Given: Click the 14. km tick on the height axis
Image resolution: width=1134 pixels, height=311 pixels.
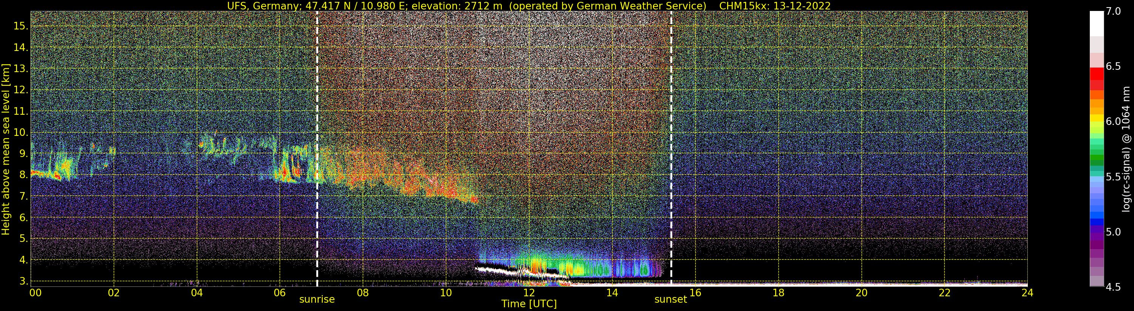Looking at the screenshot, I should click(x=20, y=48).
